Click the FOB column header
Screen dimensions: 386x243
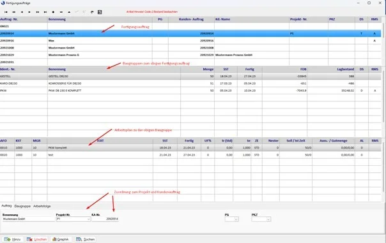coord(284,70)
